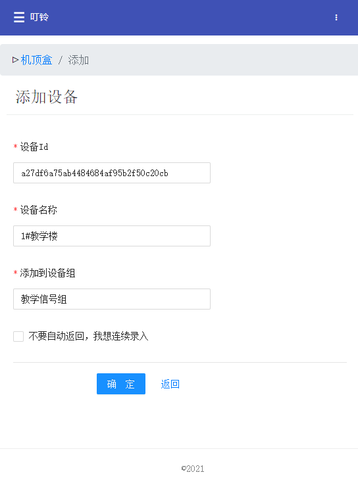
Task: Go to the 机顶盒 breadcrumb link
Action: point(36,60)
